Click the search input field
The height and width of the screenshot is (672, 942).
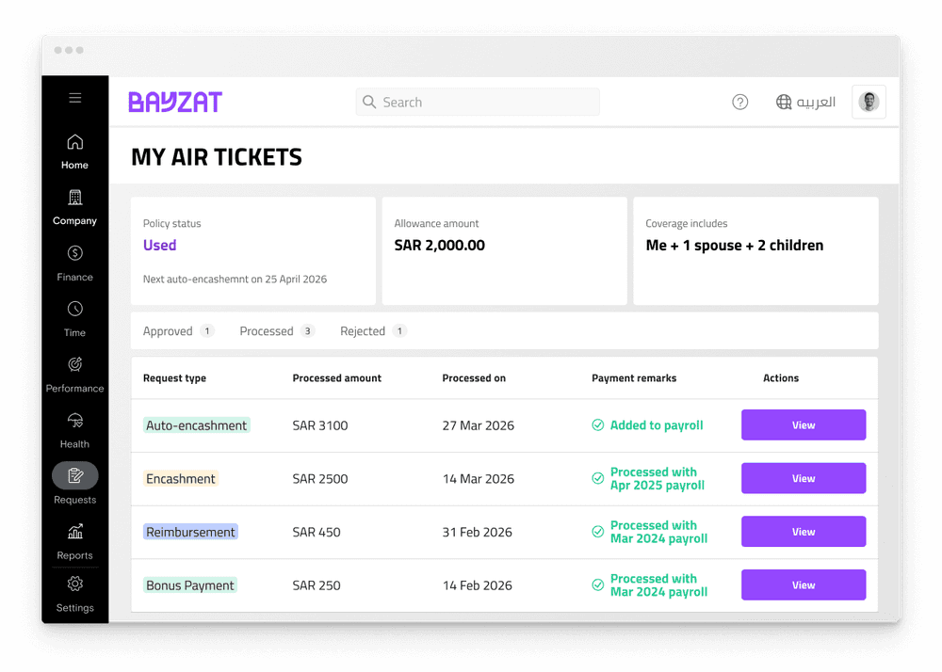pos(477,102)
